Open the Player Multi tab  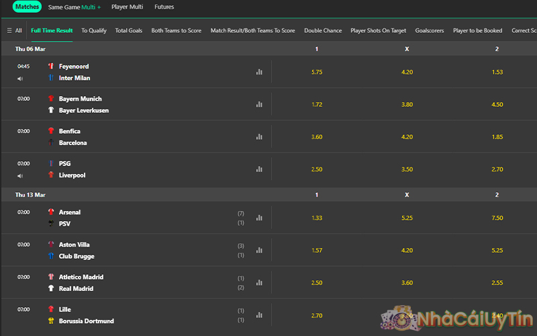pyautogui.click(x=128, y=7)
